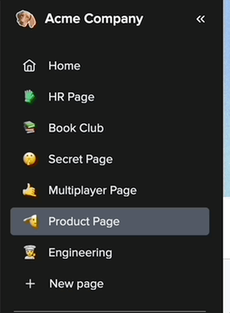The width and height of the screenshot is (230, 313).
Task: Click the stacked books icon
Action: point(30,127)
